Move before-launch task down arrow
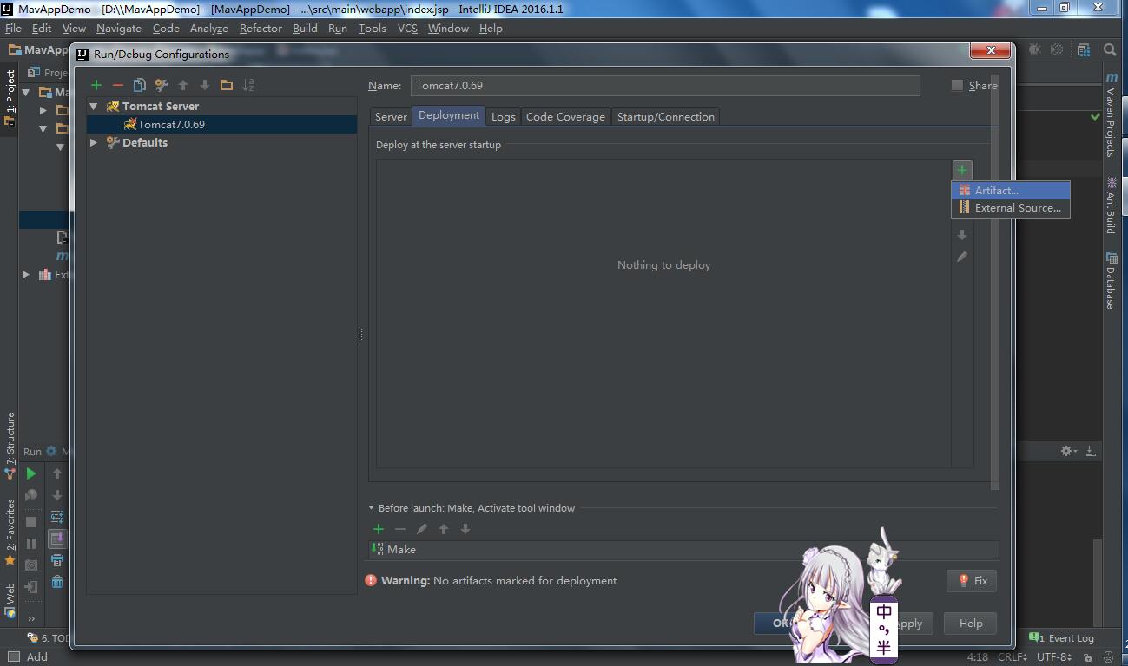 click(465, 529)
